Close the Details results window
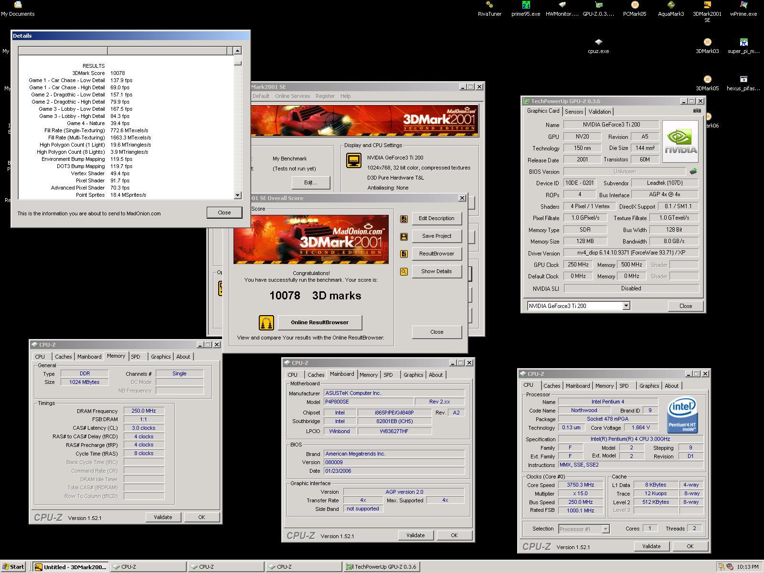The height and width of the screenshot is (573, 764). [x=224, y=213]
